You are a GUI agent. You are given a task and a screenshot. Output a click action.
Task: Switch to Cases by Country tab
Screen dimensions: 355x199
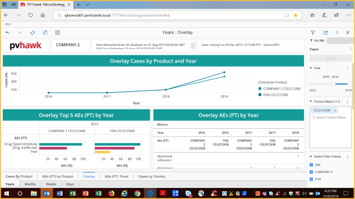[151, 176]
